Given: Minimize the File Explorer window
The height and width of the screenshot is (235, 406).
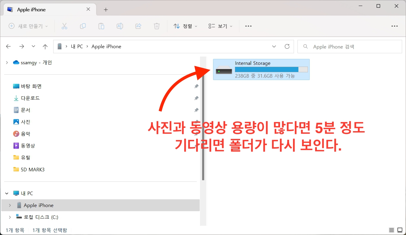Looking at the screenshot, I should [x=360, y=6].
